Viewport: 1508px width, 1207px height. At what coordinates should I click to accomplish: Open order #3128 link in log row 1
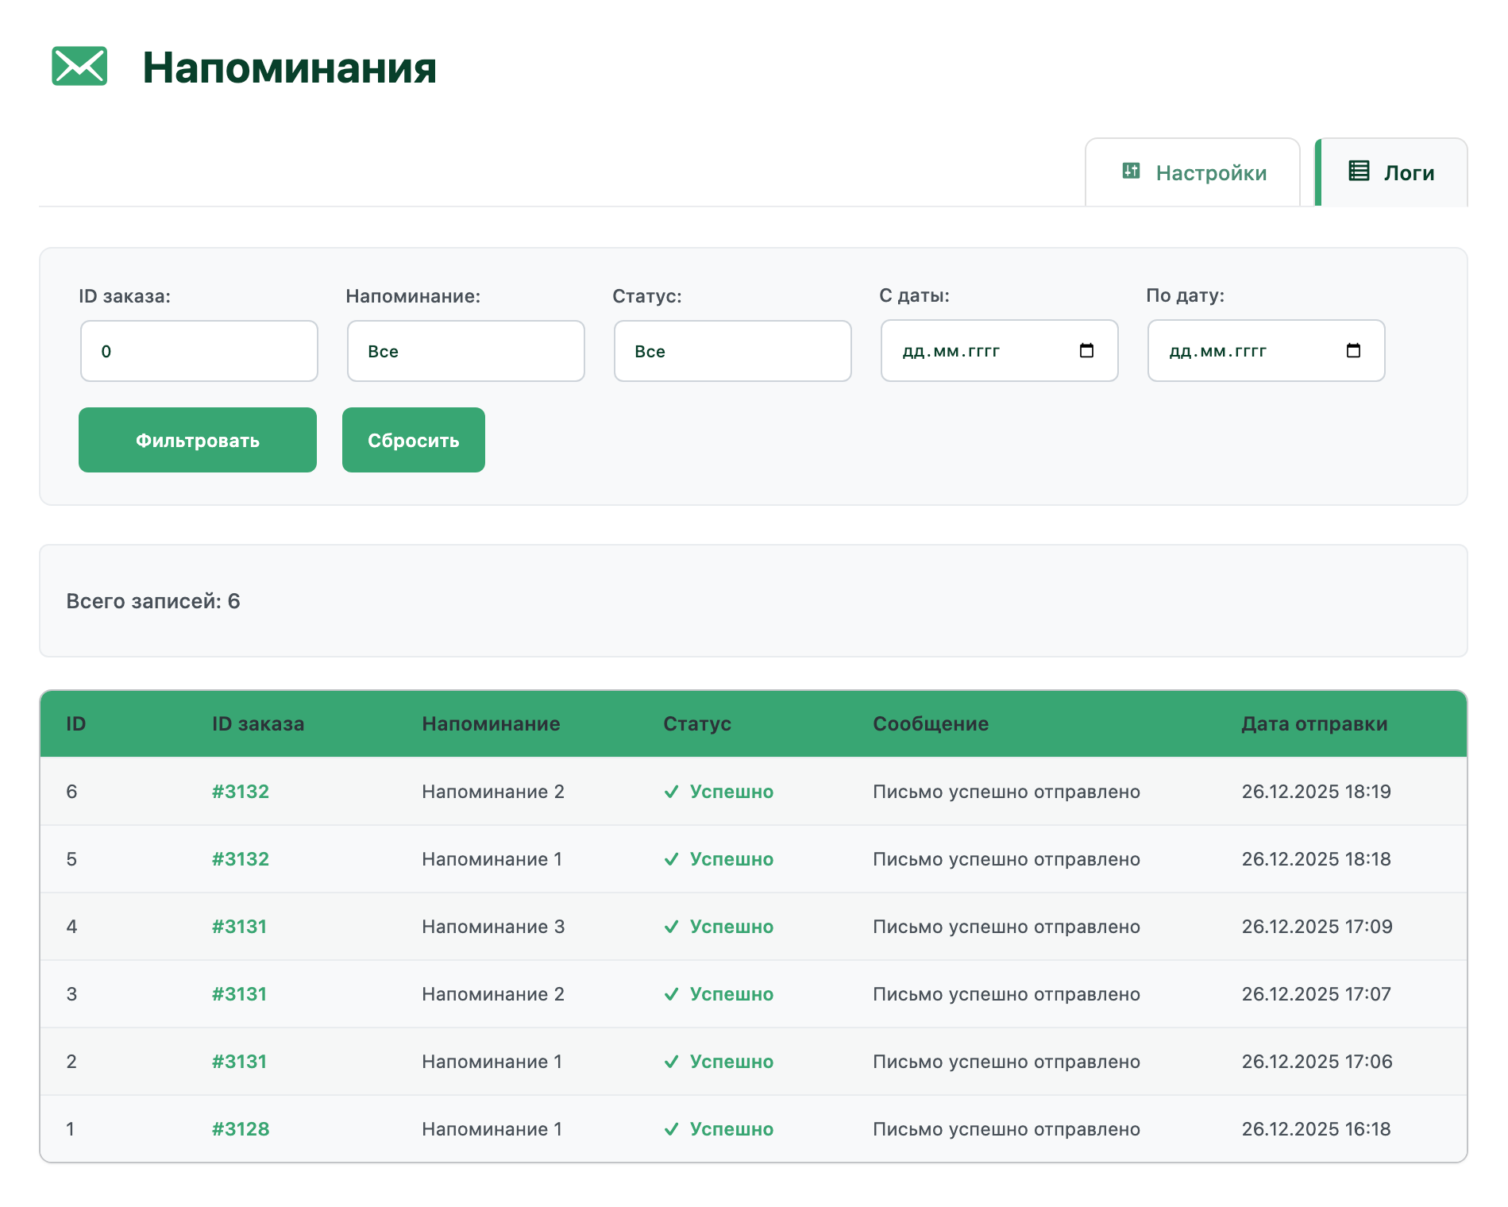(x=241, y=1129)
